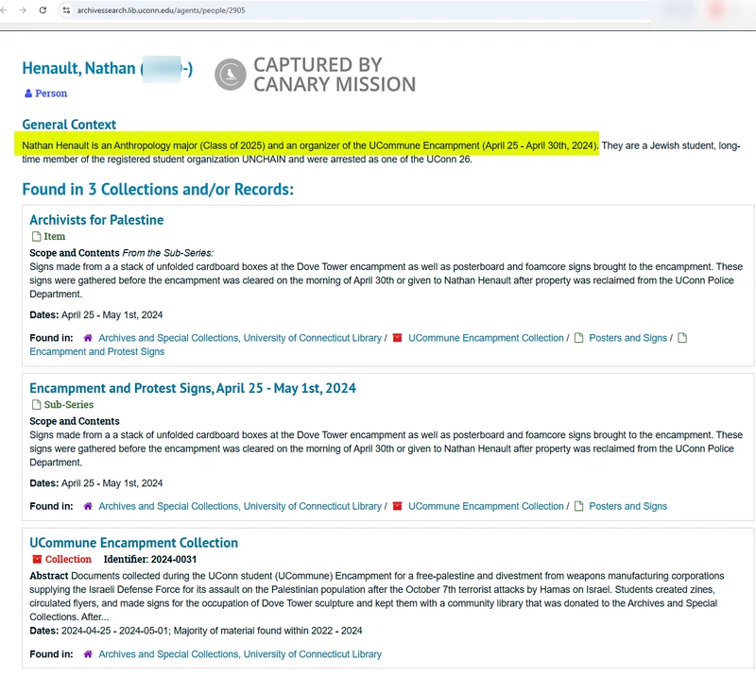
Task: Click the General Context heading
Action: (x=69, y=125)
